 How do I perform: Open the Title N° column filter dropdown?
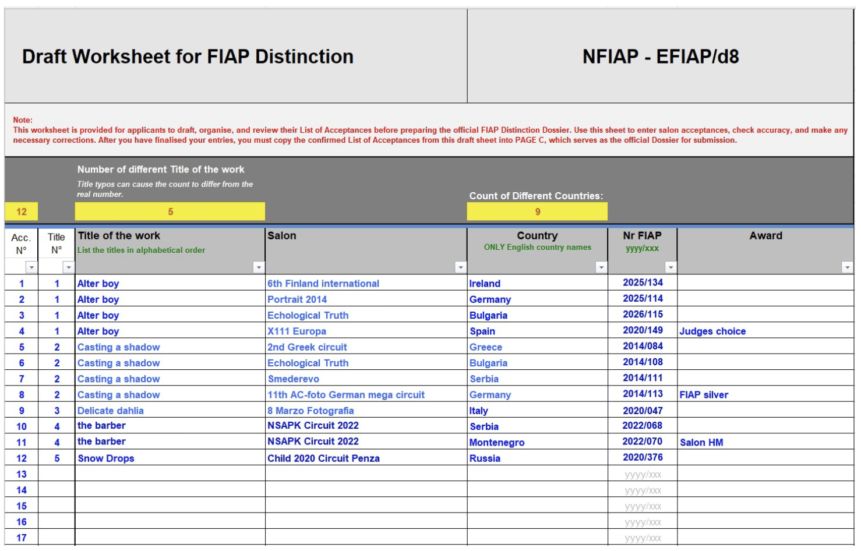click(x=69, y=267)
